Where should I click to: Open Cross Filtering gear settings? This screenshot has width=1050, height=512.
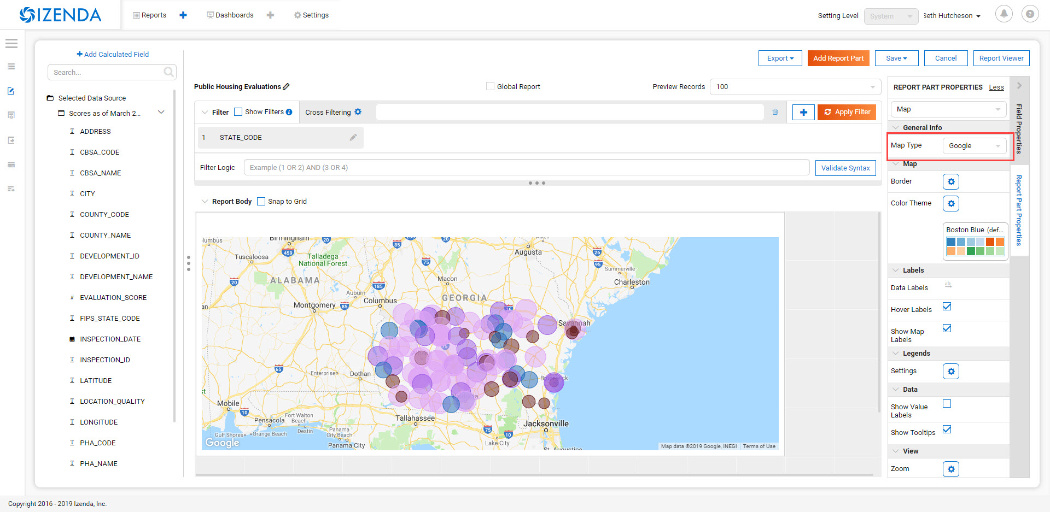(x=358, y=112)
